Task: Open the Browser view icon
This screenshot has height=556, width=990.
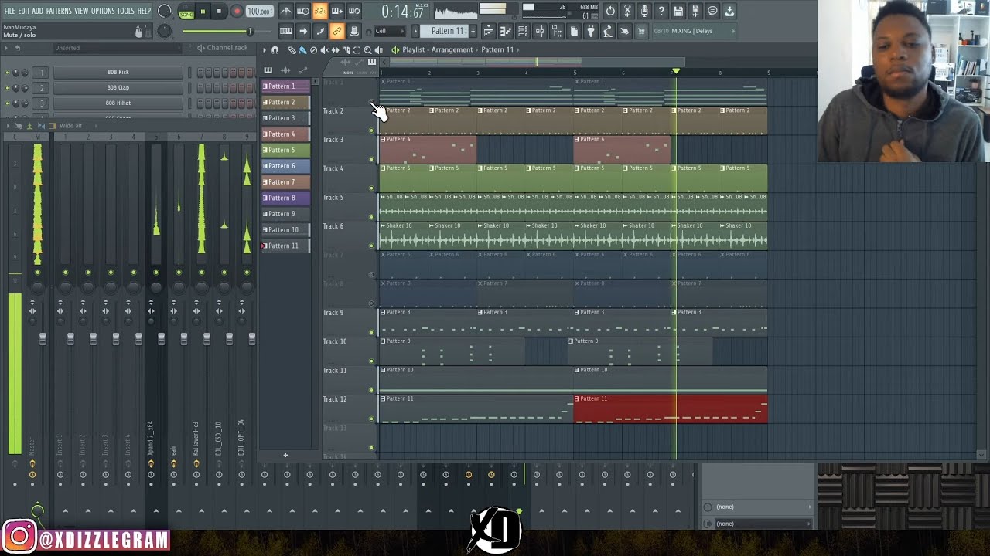Action: click(x=557, y=31)
